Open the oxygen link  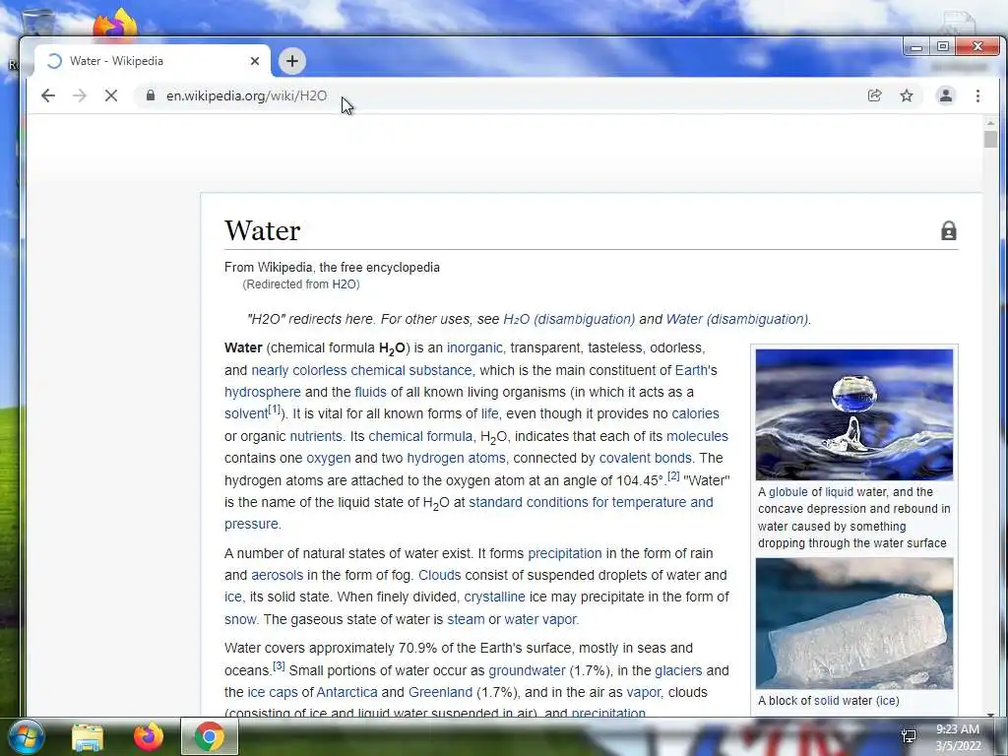[329, 459]
